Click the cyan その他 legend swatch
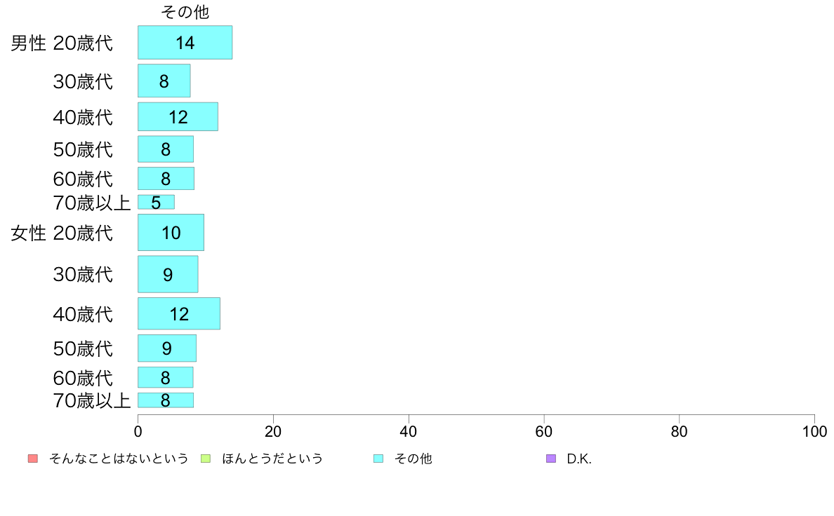The width and height of the screenshot is (834, 516). pos(378,459)
